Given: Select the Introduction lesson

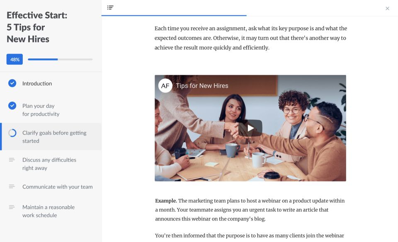Looking at the screenshot, I should 37,83.
